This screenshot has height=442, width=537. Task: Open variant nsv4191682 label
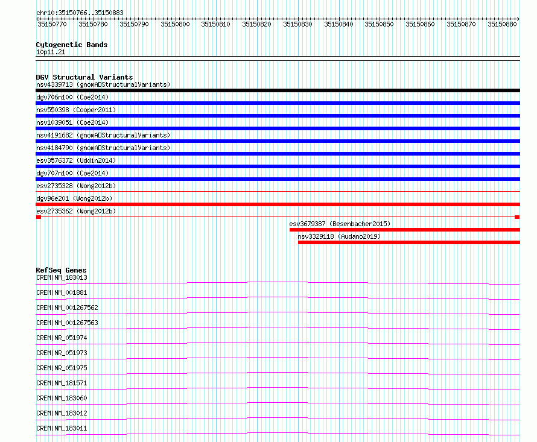point(103,135)
